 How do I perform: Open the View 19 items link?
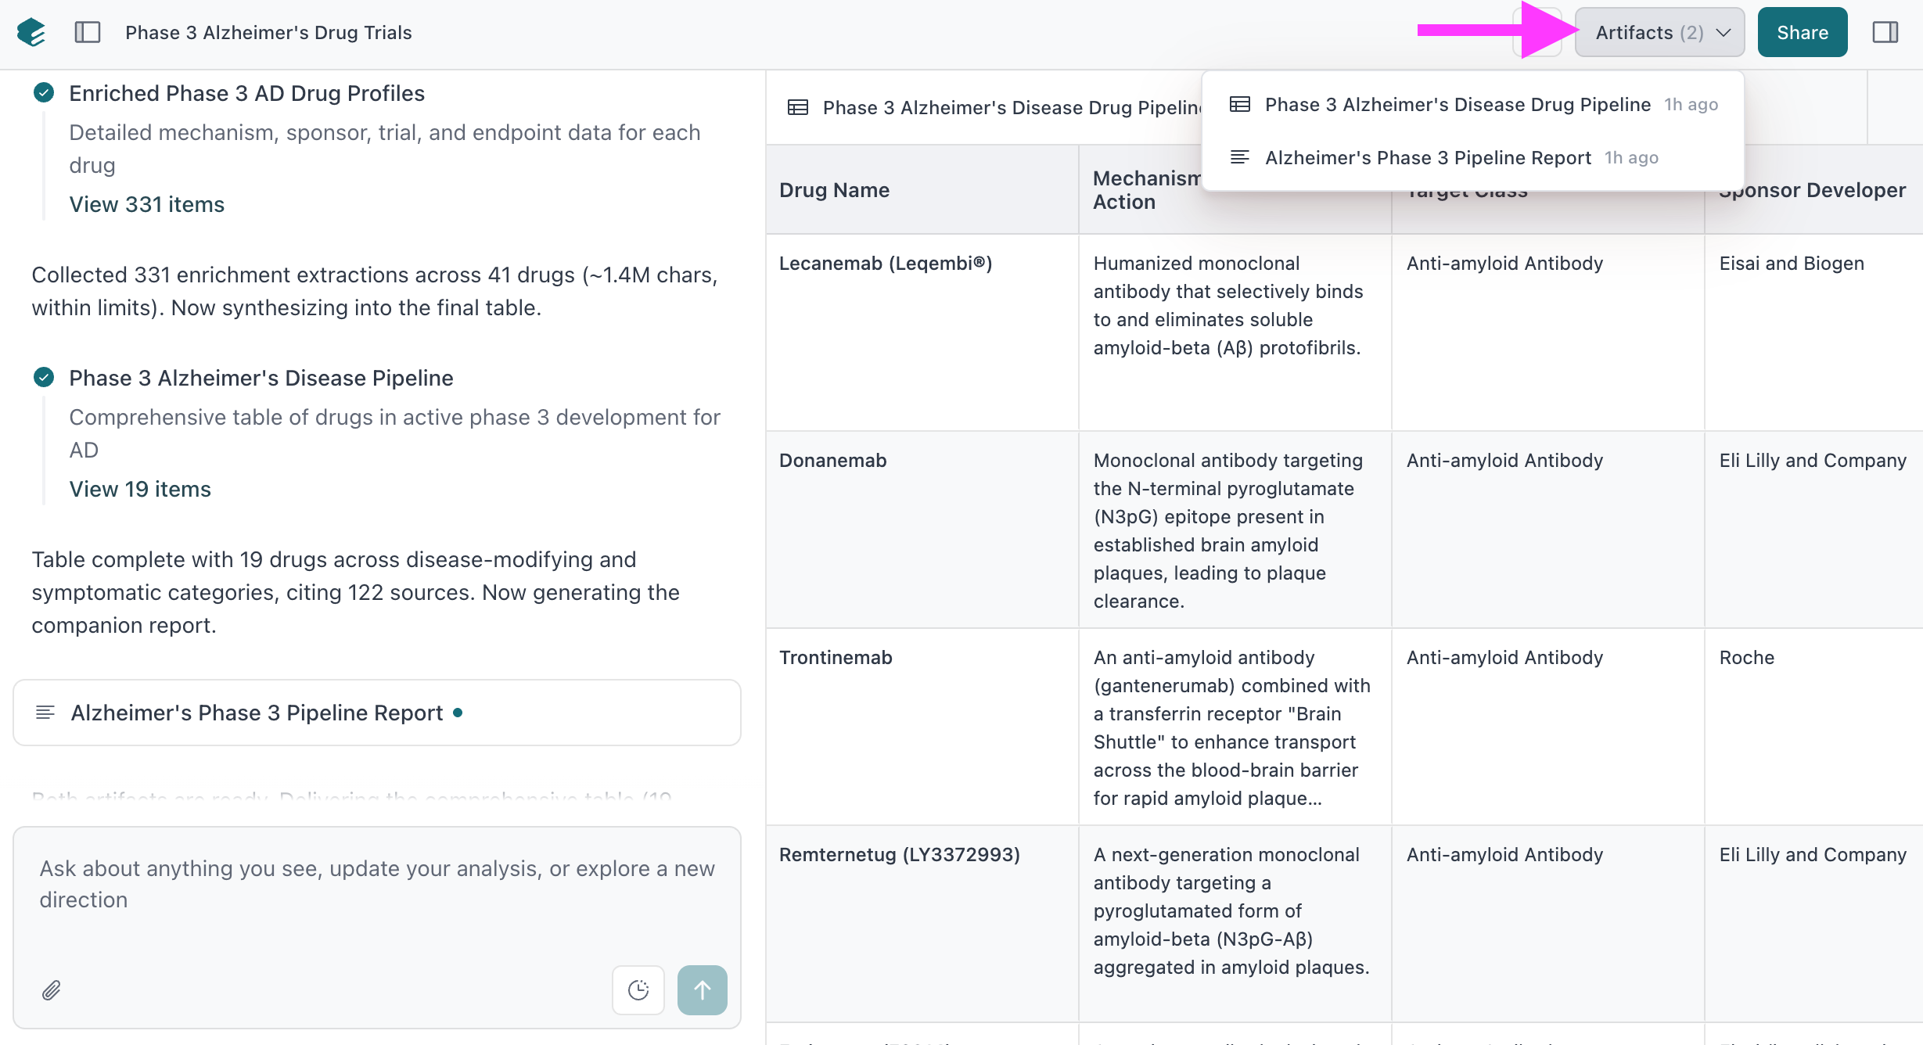click(140, 489)
